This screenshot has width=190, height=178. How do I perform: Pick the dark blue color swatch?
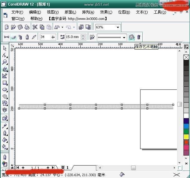click(186, 121)
